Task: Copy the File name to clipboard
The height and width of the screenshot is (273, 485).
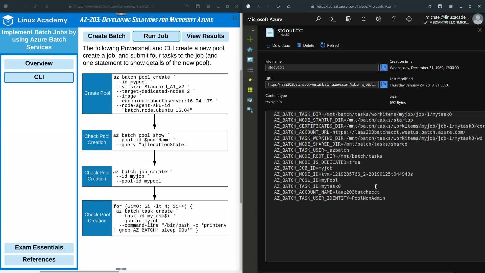Action: click(x=384, y=67)
